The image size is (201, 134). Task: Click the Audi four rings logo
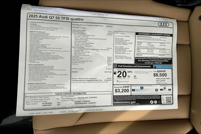163,24
